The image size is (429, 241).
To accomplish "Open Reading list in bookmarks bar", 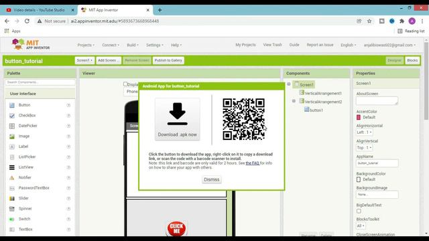I will pos(411,31).
